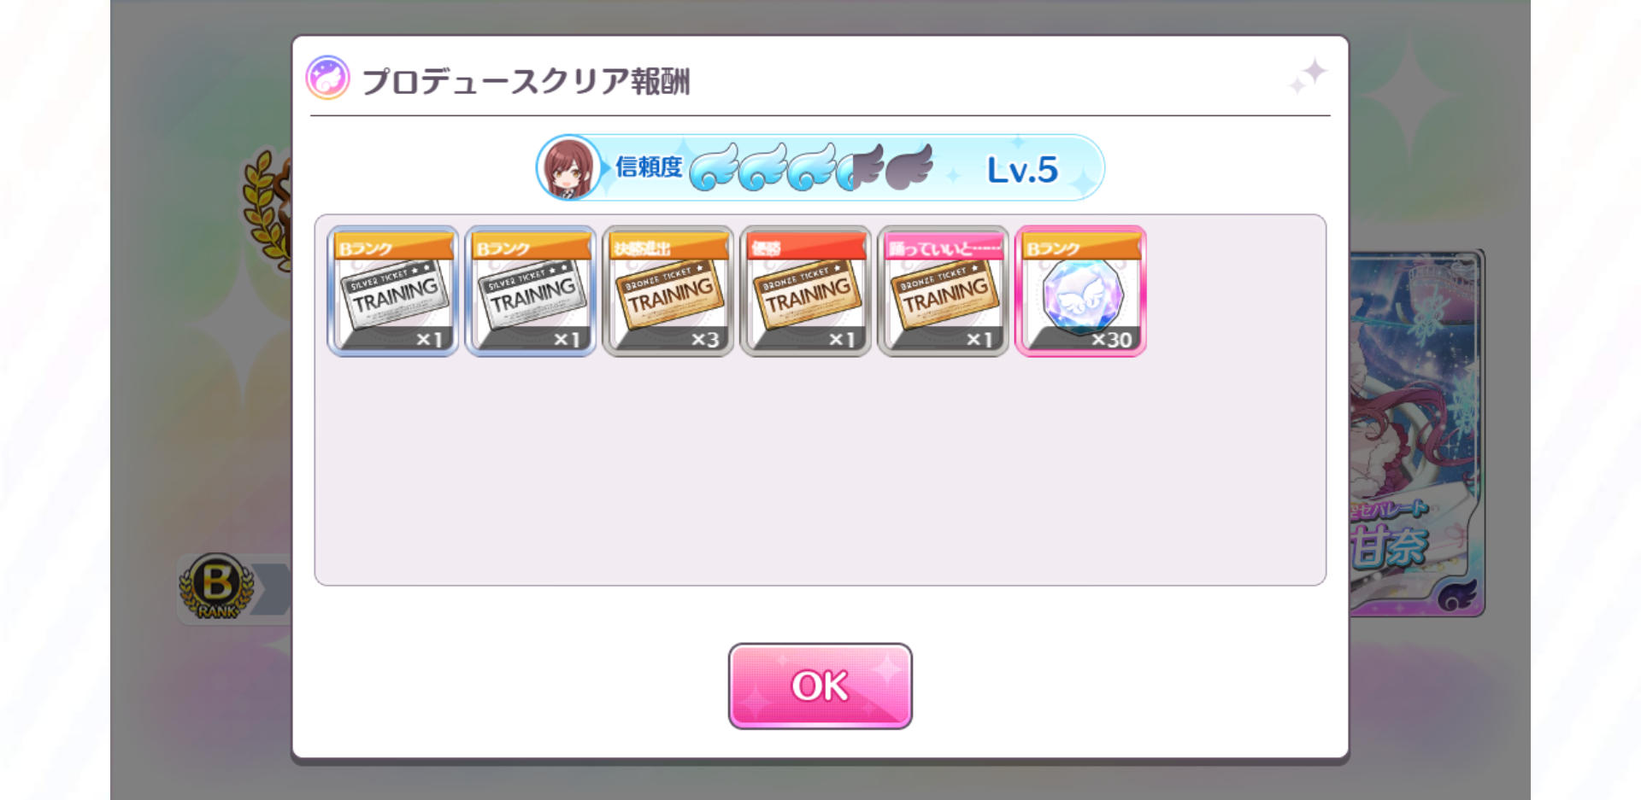The width and height of the screenshot is (1641, 800).
Task: Tap the first blue trust wing
Action: pos(714,166)
